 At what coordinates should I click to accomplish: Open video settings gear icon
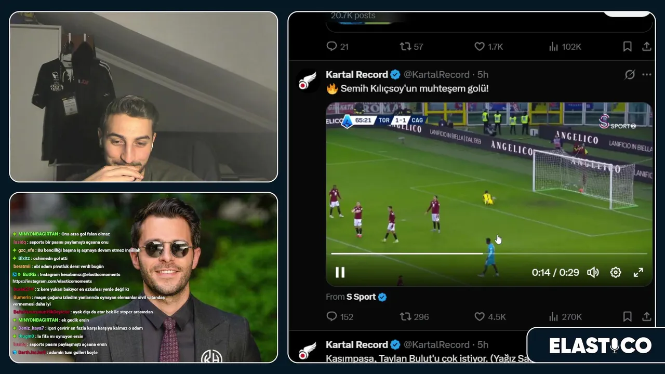coord(616,272)
